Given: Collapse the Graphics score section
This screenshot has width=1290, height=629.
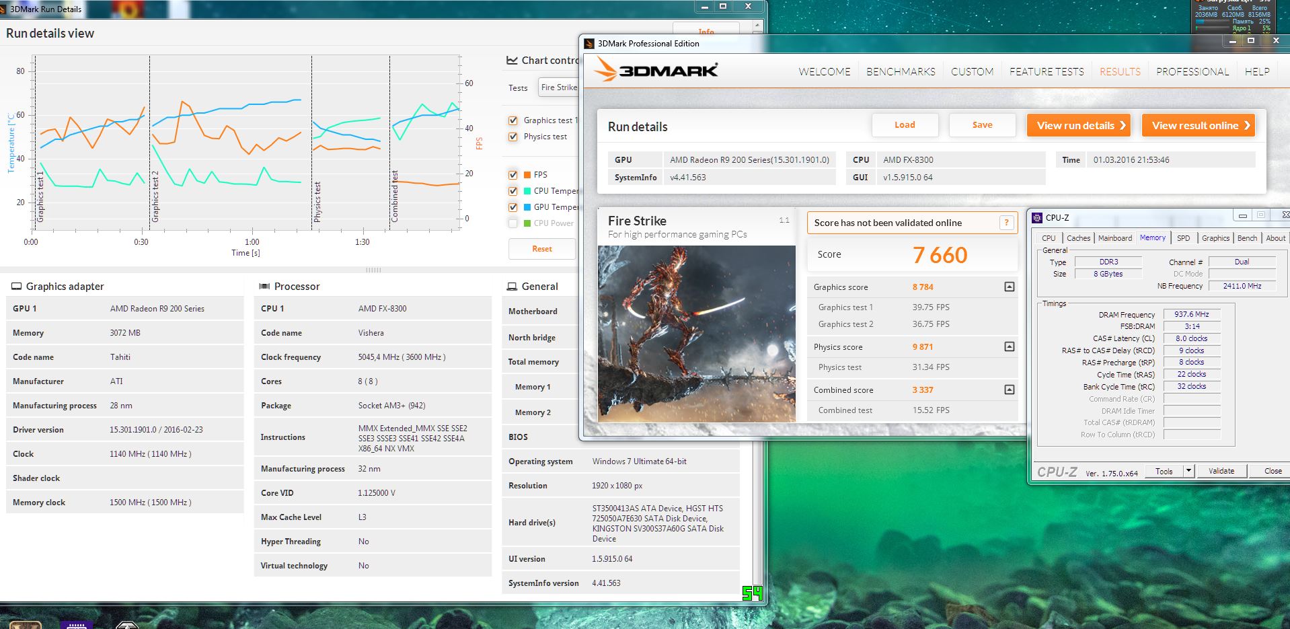Looking at the screenshot, I should (x=1010, y=287).
